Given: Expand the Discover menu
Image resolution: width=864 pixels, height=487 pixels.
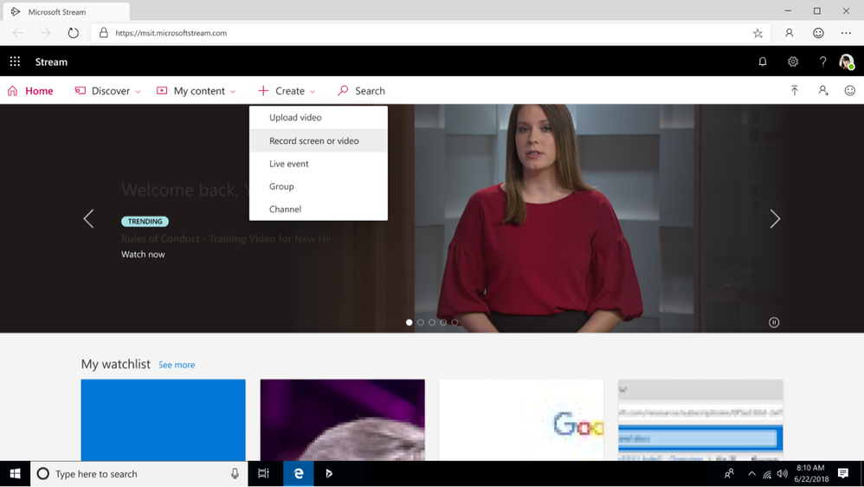Looking at the screenshot, I should coord(107,91).
